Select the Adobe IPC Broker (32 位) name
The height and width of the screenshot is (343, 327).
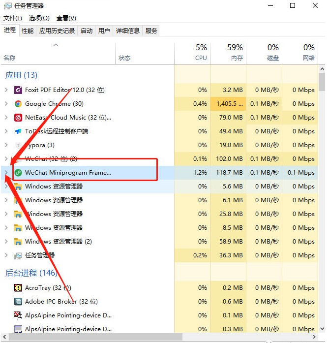(x=61, y=302)
